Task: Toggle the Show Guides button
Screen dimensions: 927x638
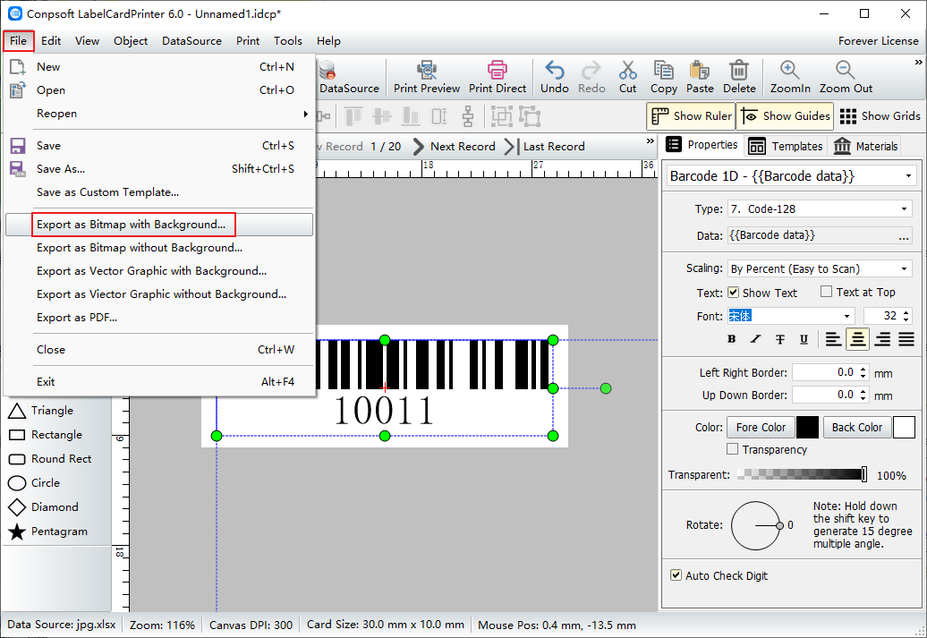Action: coord(785,116)
